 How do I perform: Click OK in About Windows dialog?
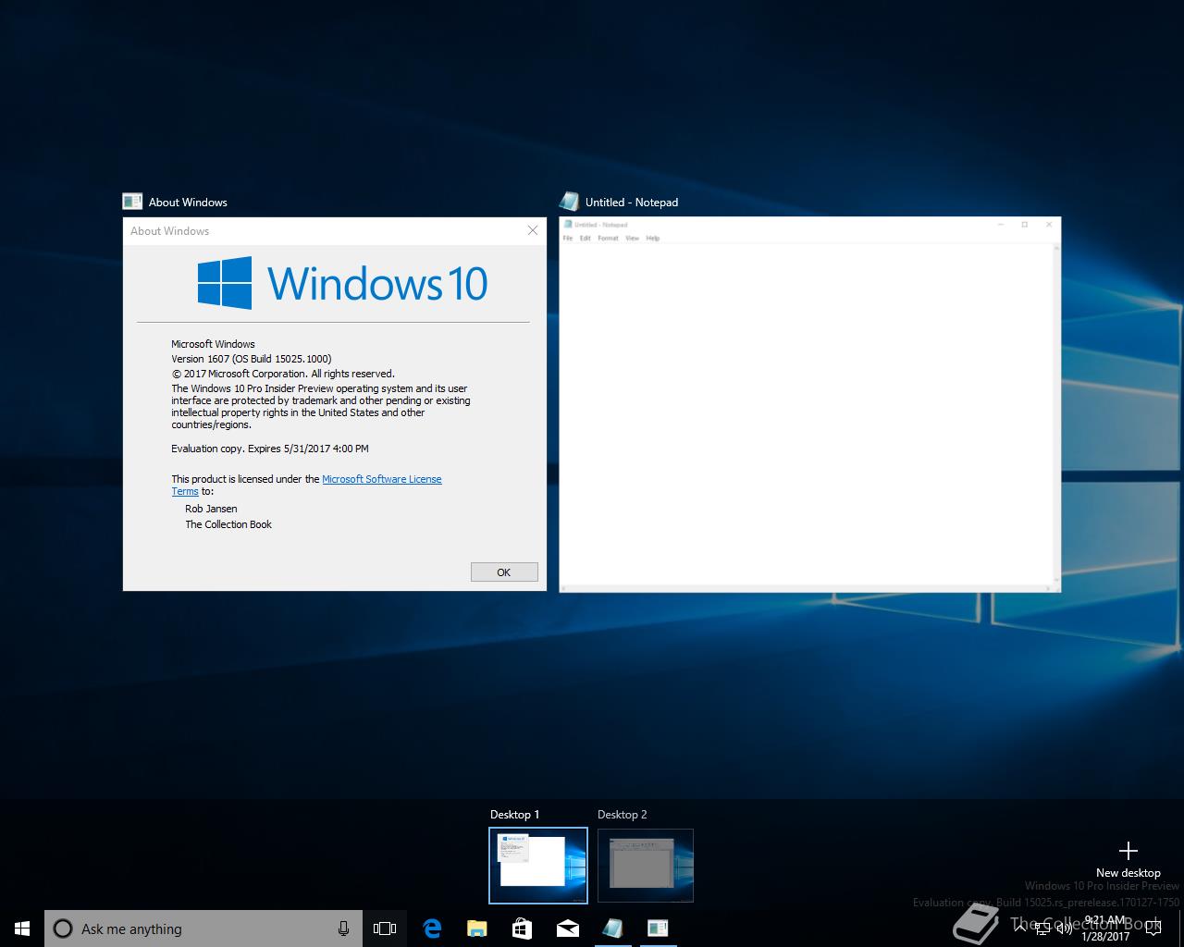(x=504, y=572)
